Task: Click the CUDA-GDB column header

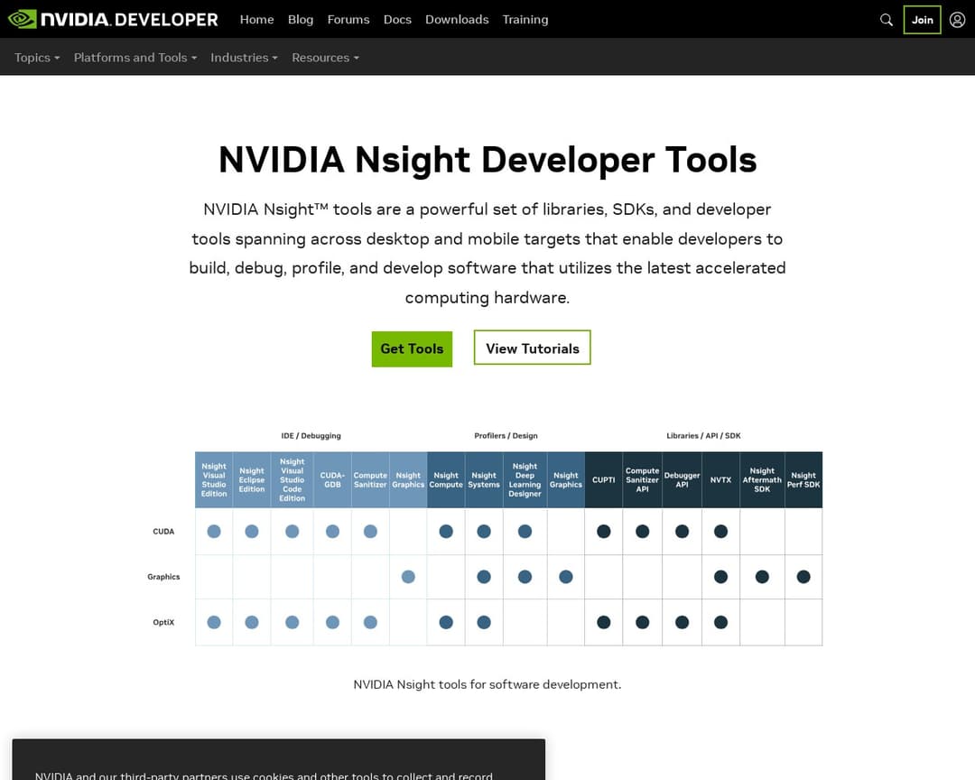Action: (x=332, y=479)
